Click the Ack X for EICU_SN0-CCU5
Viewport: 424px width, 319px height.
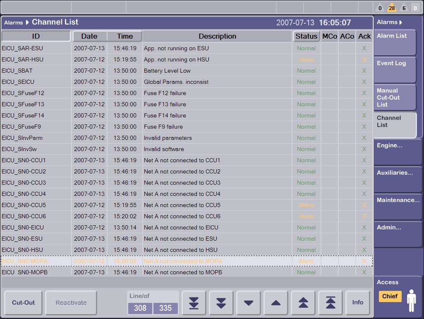364,205
